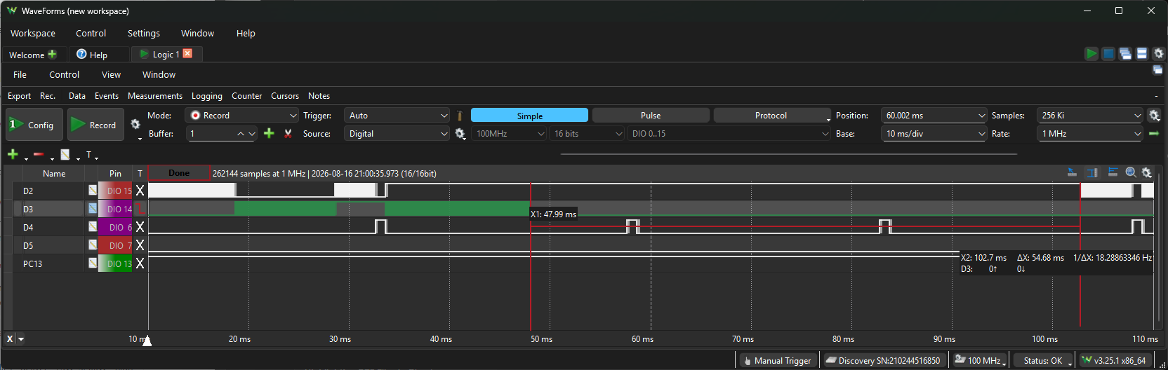Select the Simple trigger type
Viewport: 1168px width, 370px height.
click(529, 116)
